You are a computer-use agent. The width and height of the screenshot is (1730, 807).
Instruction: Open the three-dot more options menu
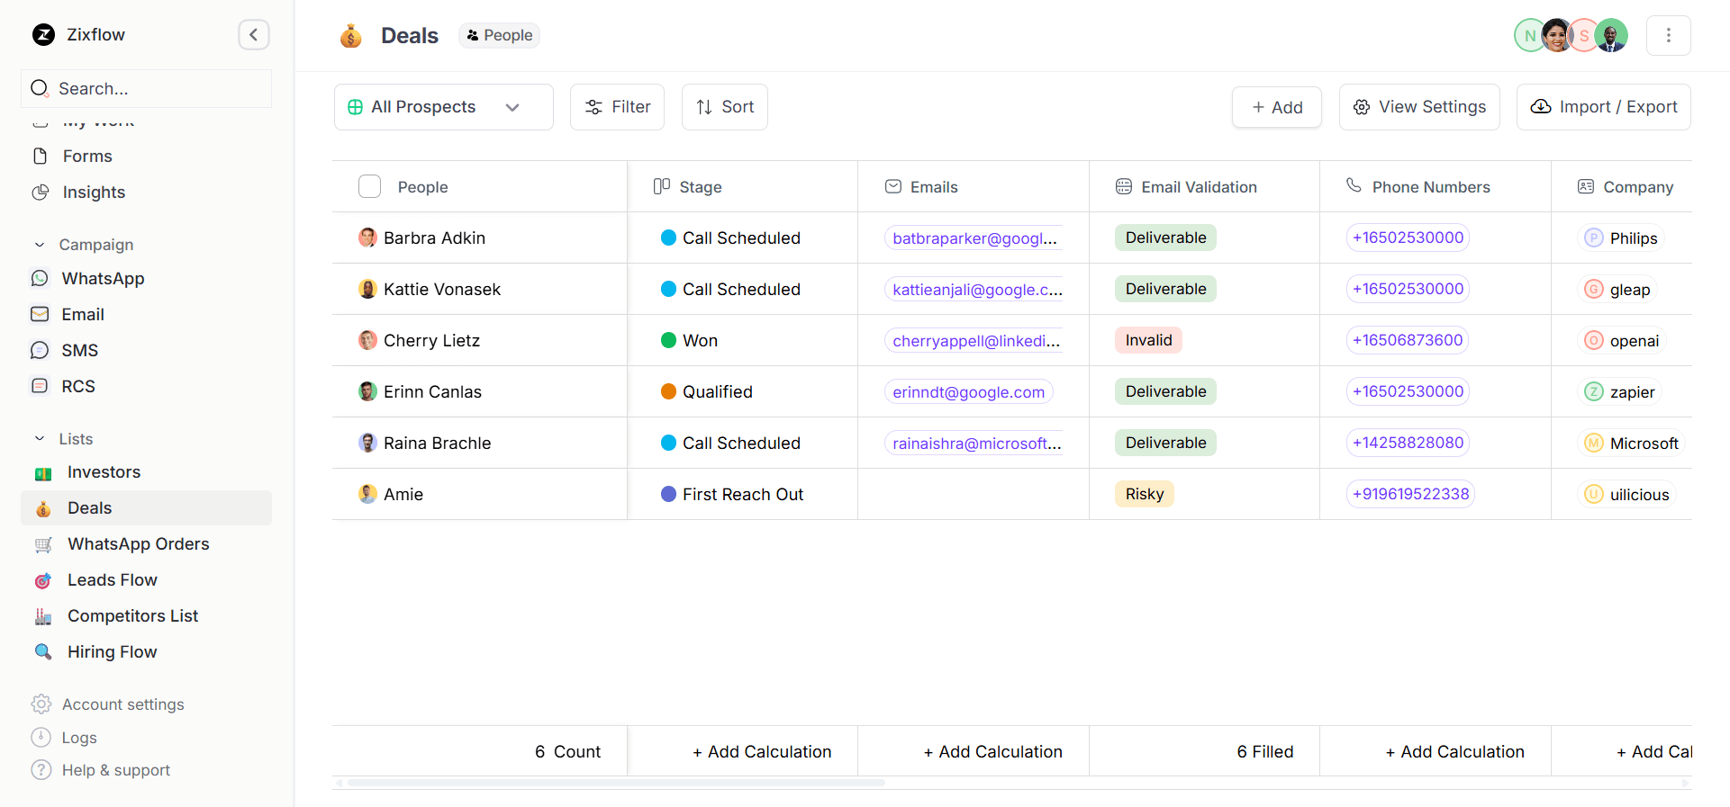pos(1668,35)
